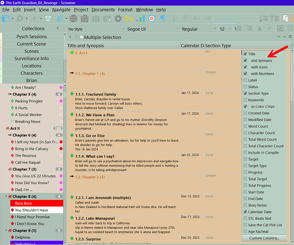Uncheck the and Synopsis checkbox

245,60
